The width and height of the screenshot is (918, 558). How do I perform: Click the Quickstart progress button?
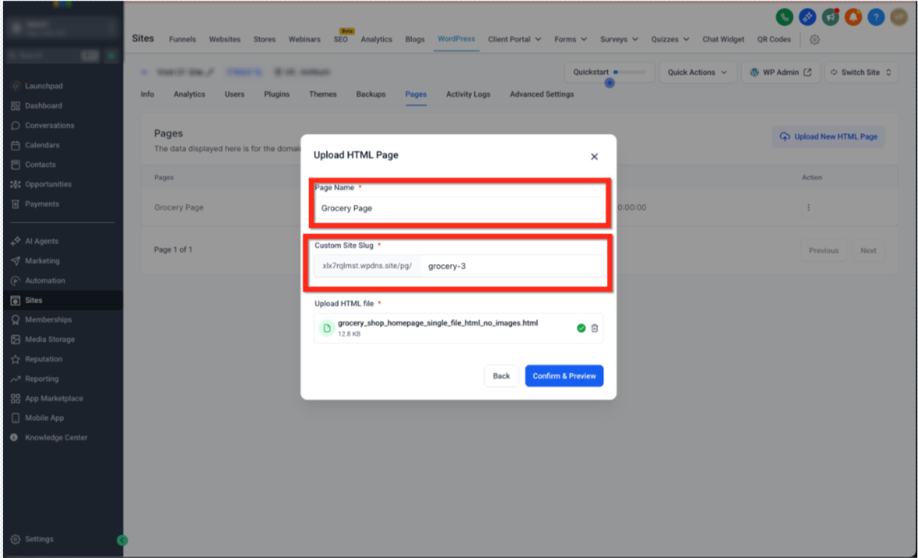(x=608, y=72)
